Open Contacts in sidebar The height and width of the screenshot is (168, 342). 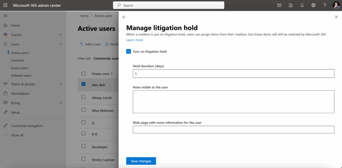(17, 61)
